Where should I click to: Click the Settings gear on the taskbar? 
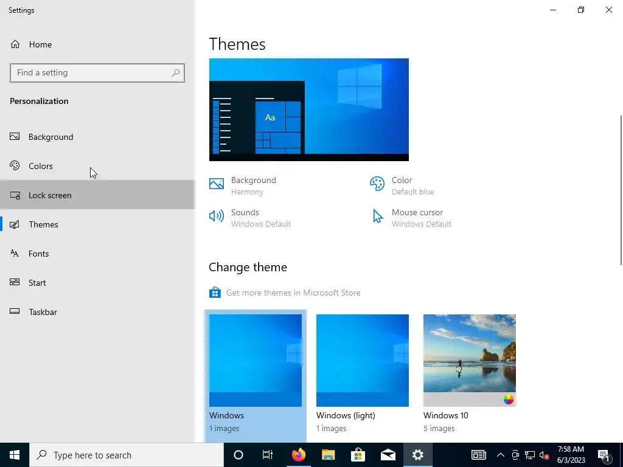point(417,455)
